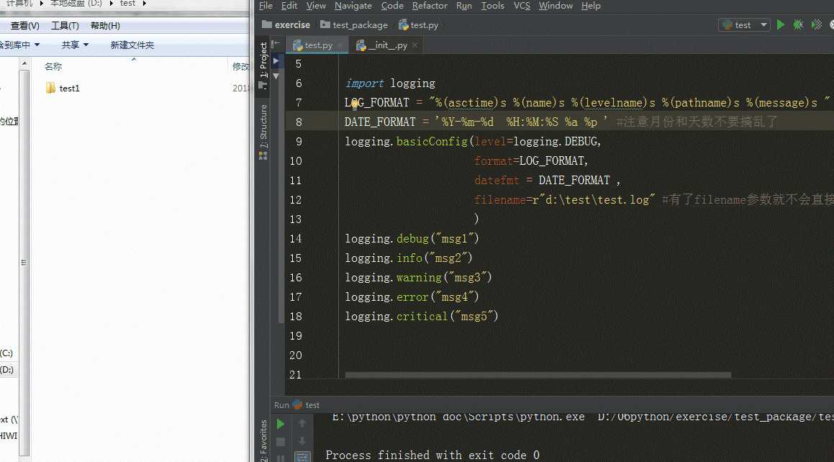The width and height of the screenshot is (834, 462).
Task: Open the View menu
Action: coord(316,6)
